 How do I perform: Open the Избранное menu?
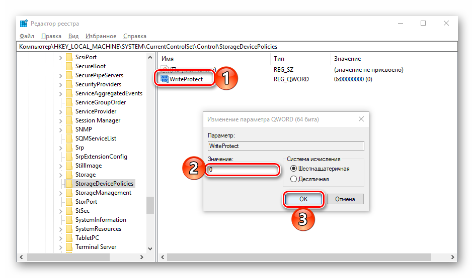pyautogui.click(x=101, y=36)
